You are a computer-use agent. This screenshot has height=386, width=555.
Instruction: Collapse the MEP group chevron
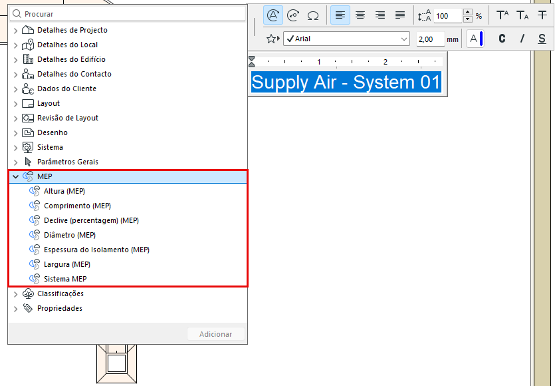pos(15,176)
